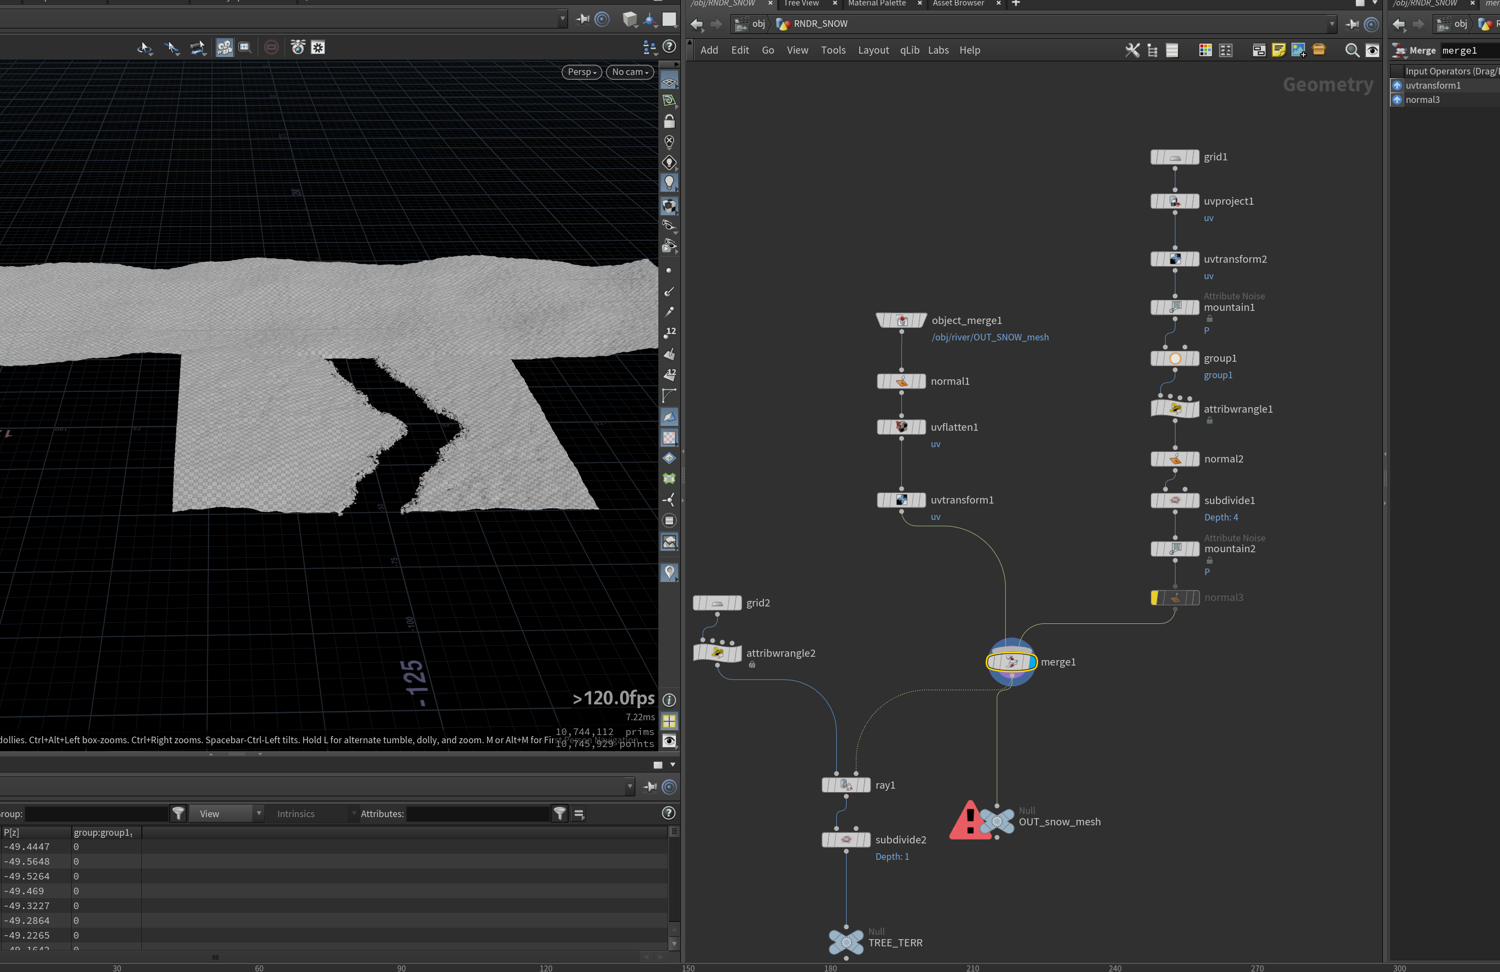Open the sticky note tool icon
1500x972 pixels.
click(x=1278, y=50)
